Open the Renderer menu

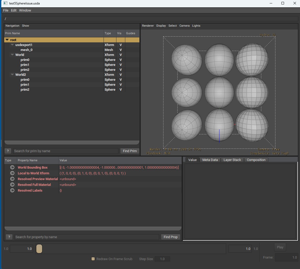pos(148,26)
